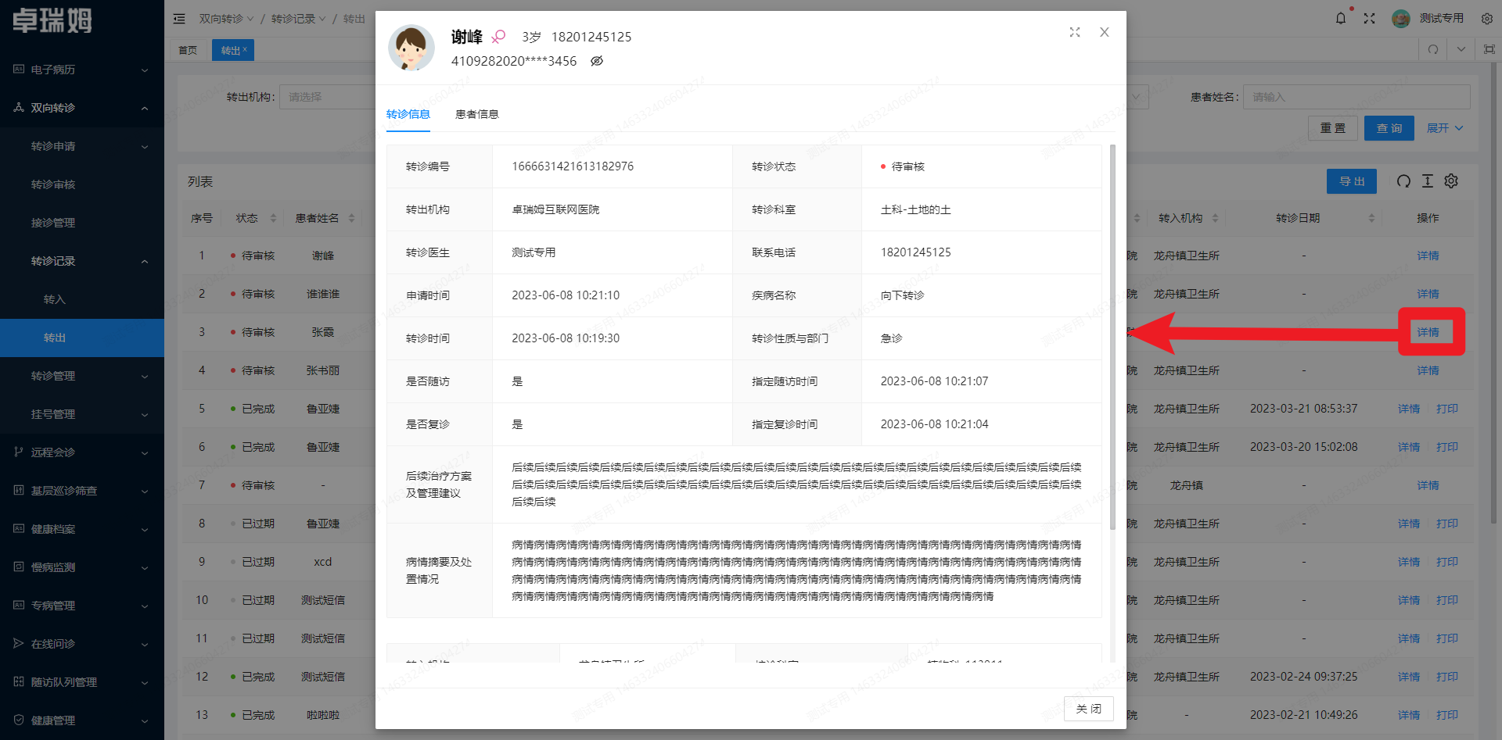
Task: Reveal masked ID number with eye toggle
Action: click(597, 60)
